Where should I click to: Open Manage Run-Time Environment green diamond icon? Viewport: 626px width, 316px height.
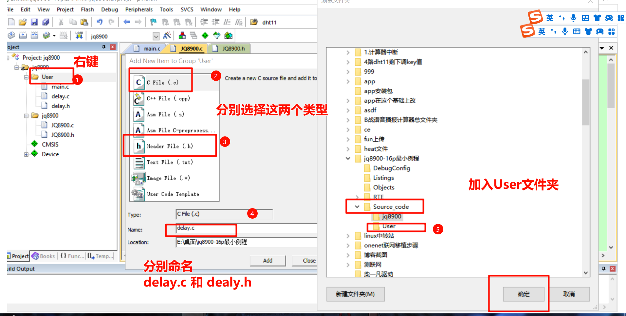205,35
